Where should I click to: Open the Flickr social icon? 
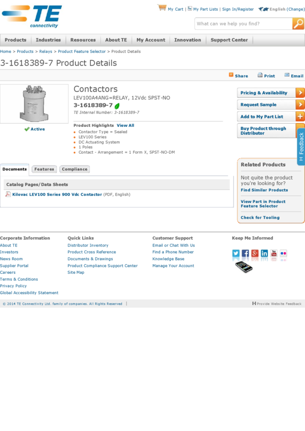click(283, 253)
